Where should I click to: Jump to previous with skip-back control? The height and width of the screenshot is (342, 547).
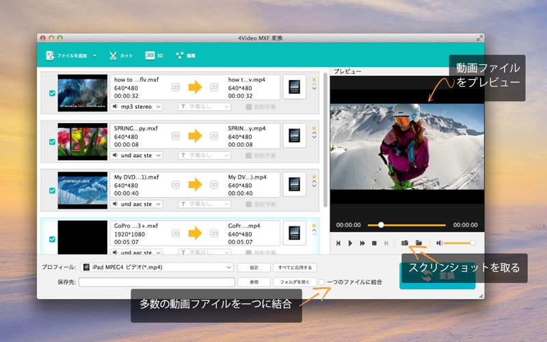tap(338, 244)
